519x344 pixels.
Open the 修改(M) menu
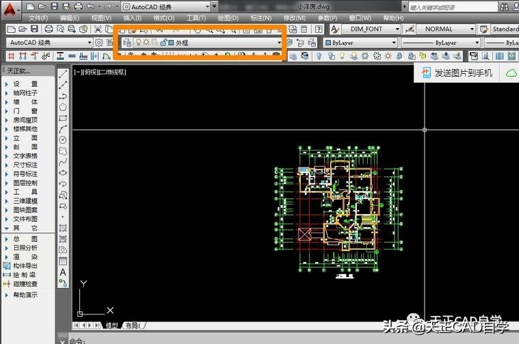tap(295, 18)
